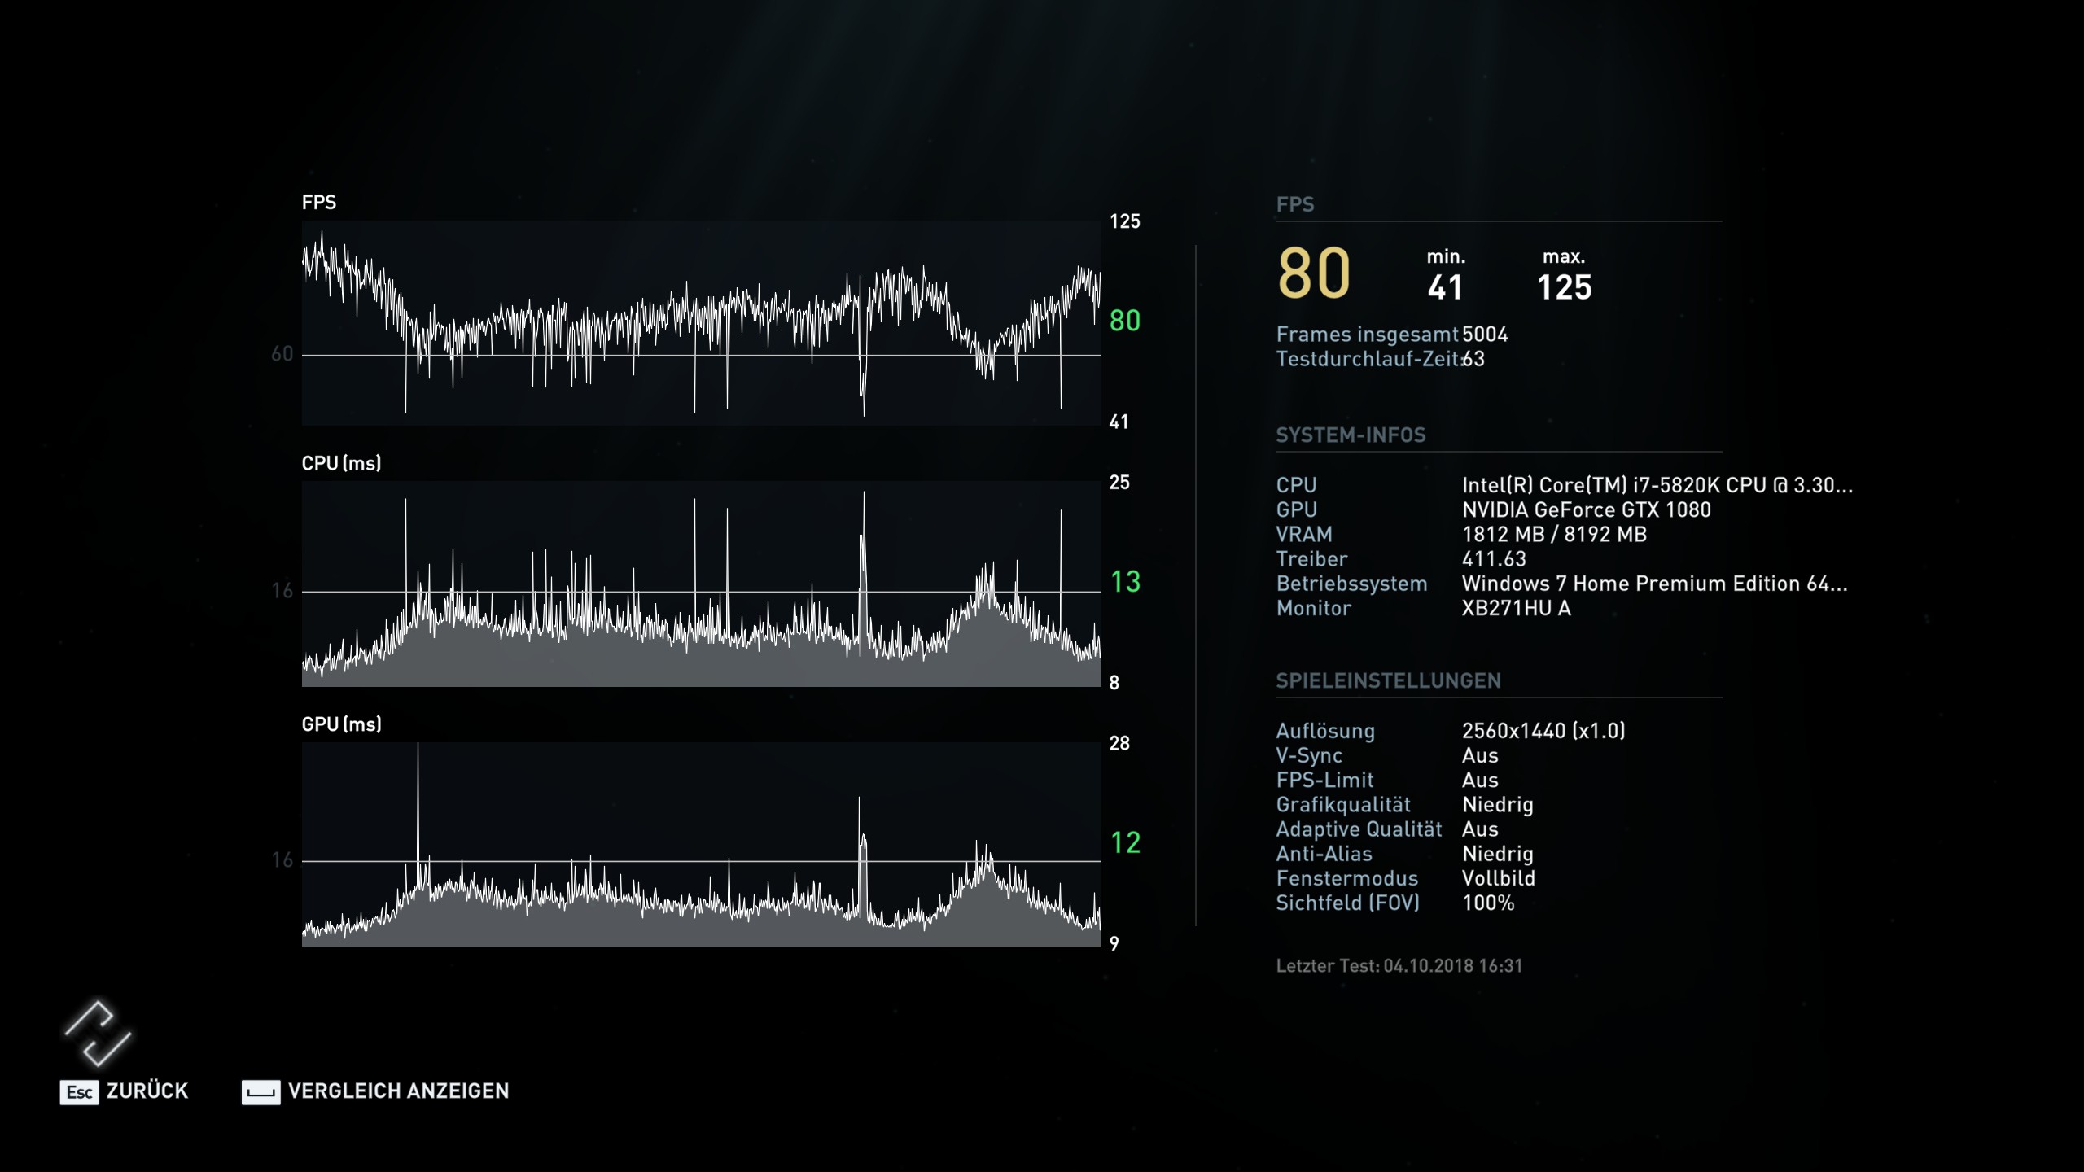Image resolution: width=2084 pixels, height=1172 pixels.
Task: Click the Fenstermodus label
Action: point(1346,878)
